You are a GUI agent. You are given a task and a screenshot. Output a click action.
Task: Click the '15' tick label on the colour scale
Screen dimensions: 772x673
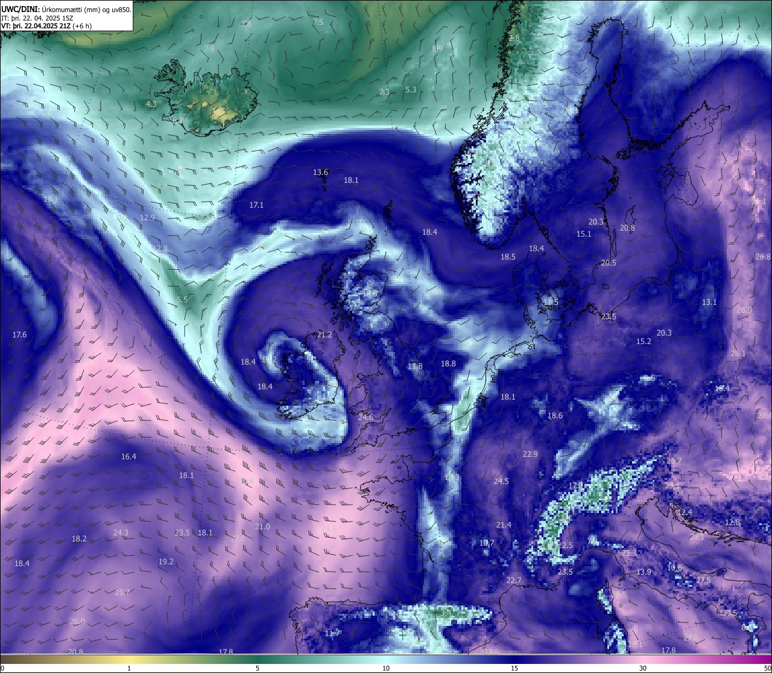(514, 668)
